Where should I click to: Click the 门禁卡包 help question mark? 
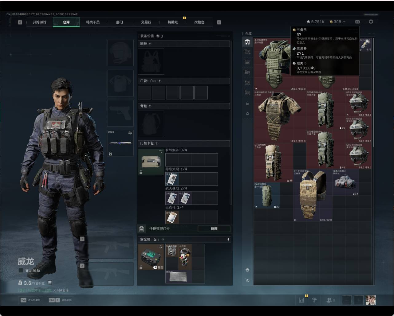[157, 143]
